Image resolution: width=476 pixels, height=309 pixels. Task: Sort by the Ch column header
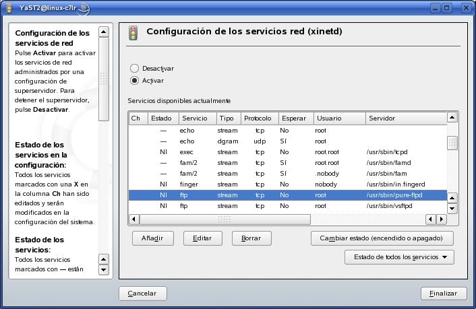(x=138, y=118)
